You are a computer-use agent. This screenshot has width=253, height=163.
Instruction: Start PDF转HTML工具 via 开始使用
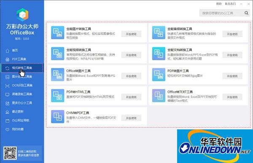tap(131, 97)
